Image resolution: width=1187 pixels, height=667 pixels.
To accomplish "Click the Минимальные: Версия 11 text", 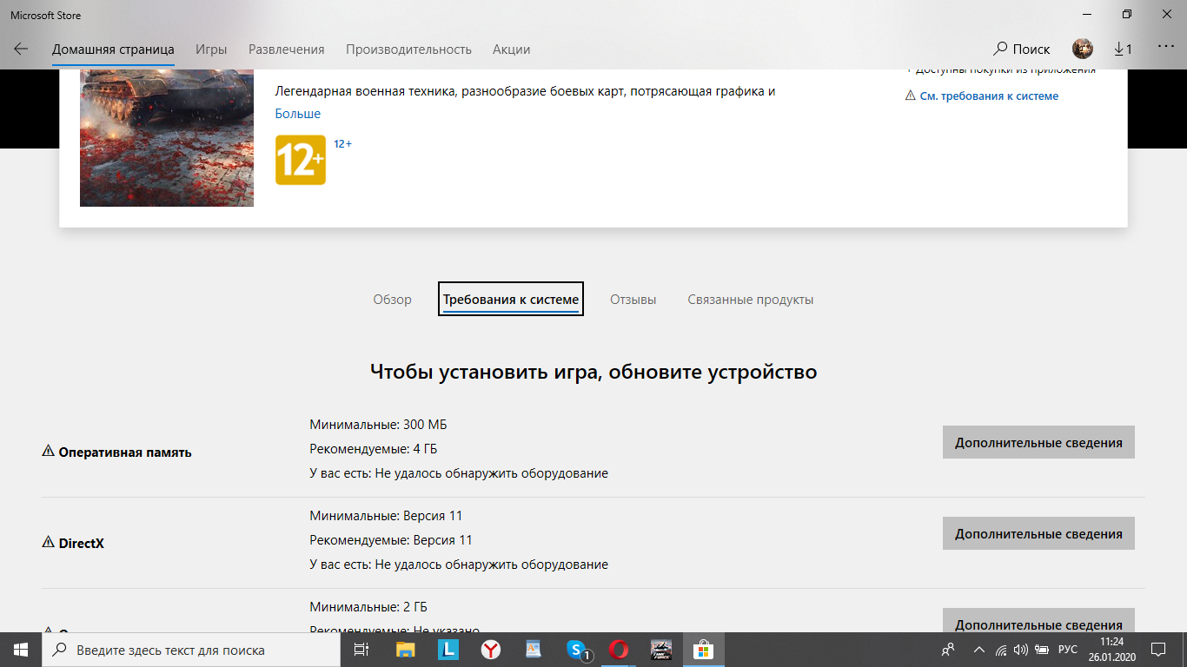I will coord(386,516).
